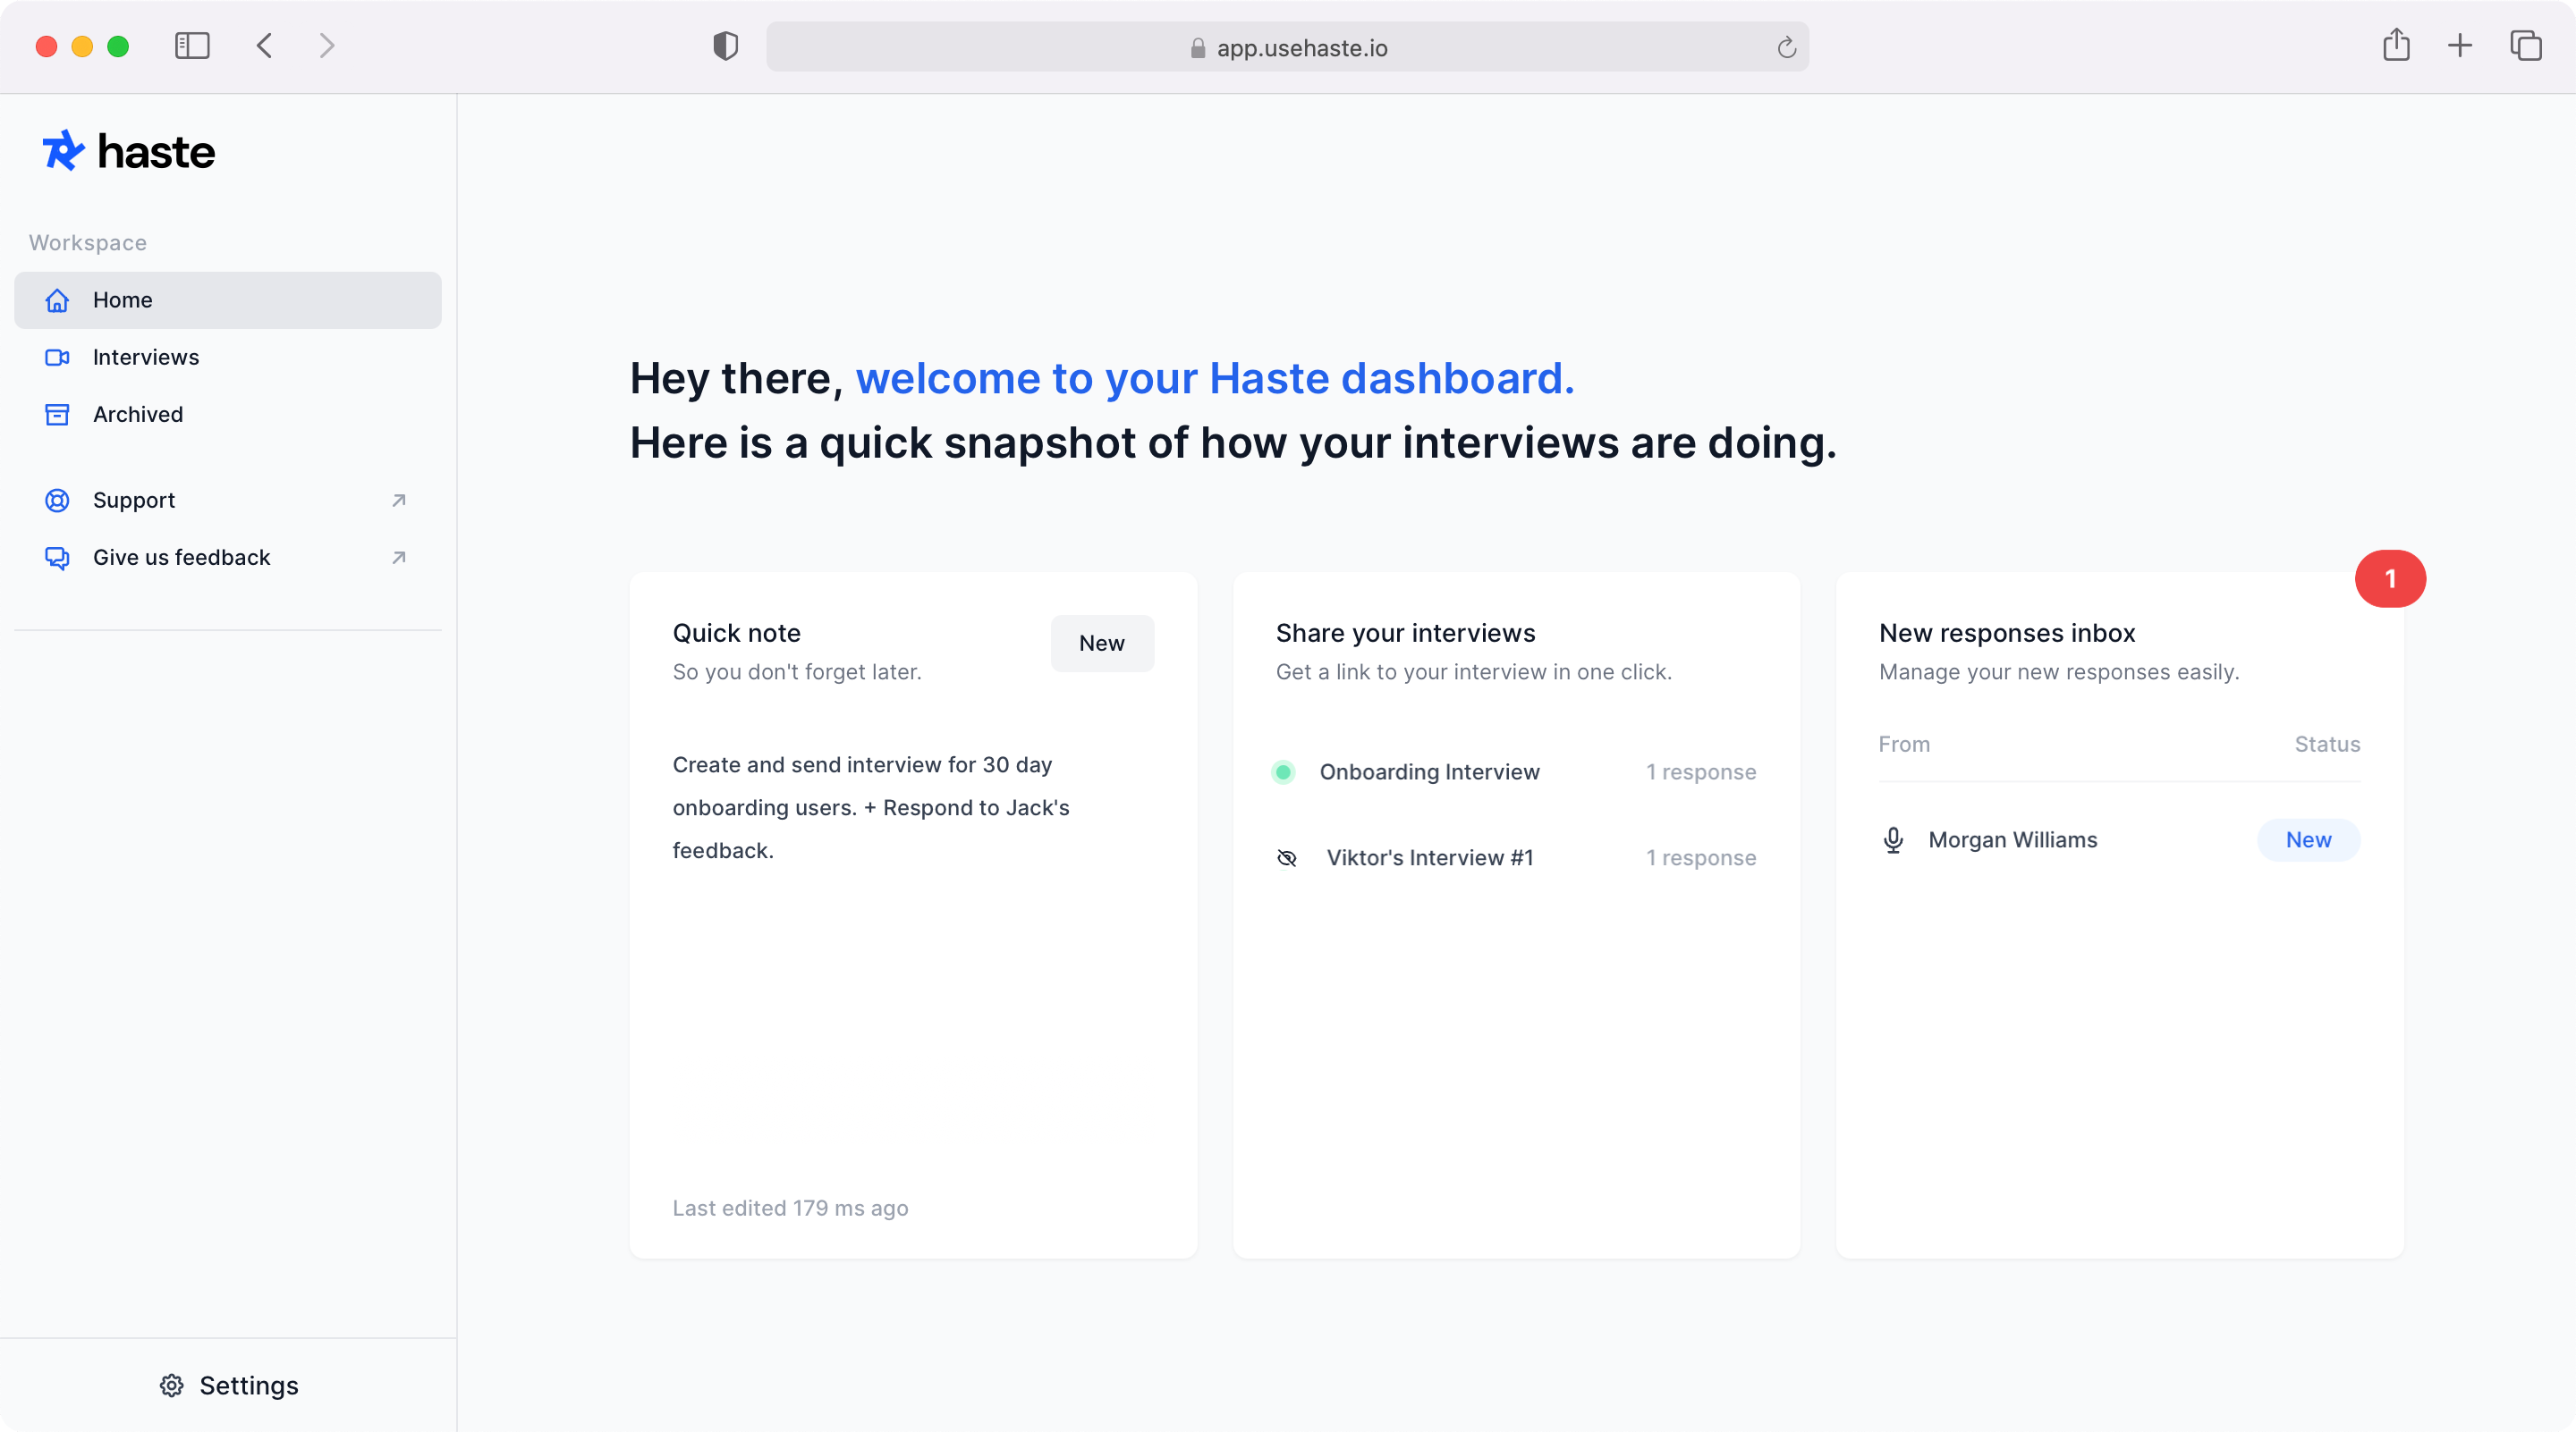Open the Give us feedback external arrow
This screenshot has height=1432, width=2576.
tap(399, 557)
